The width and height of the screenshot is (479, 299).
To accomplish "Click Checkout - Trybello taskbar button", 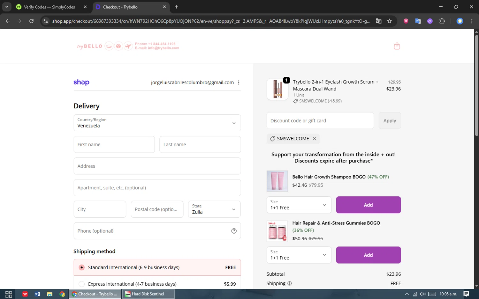I will tap(95, 294).
